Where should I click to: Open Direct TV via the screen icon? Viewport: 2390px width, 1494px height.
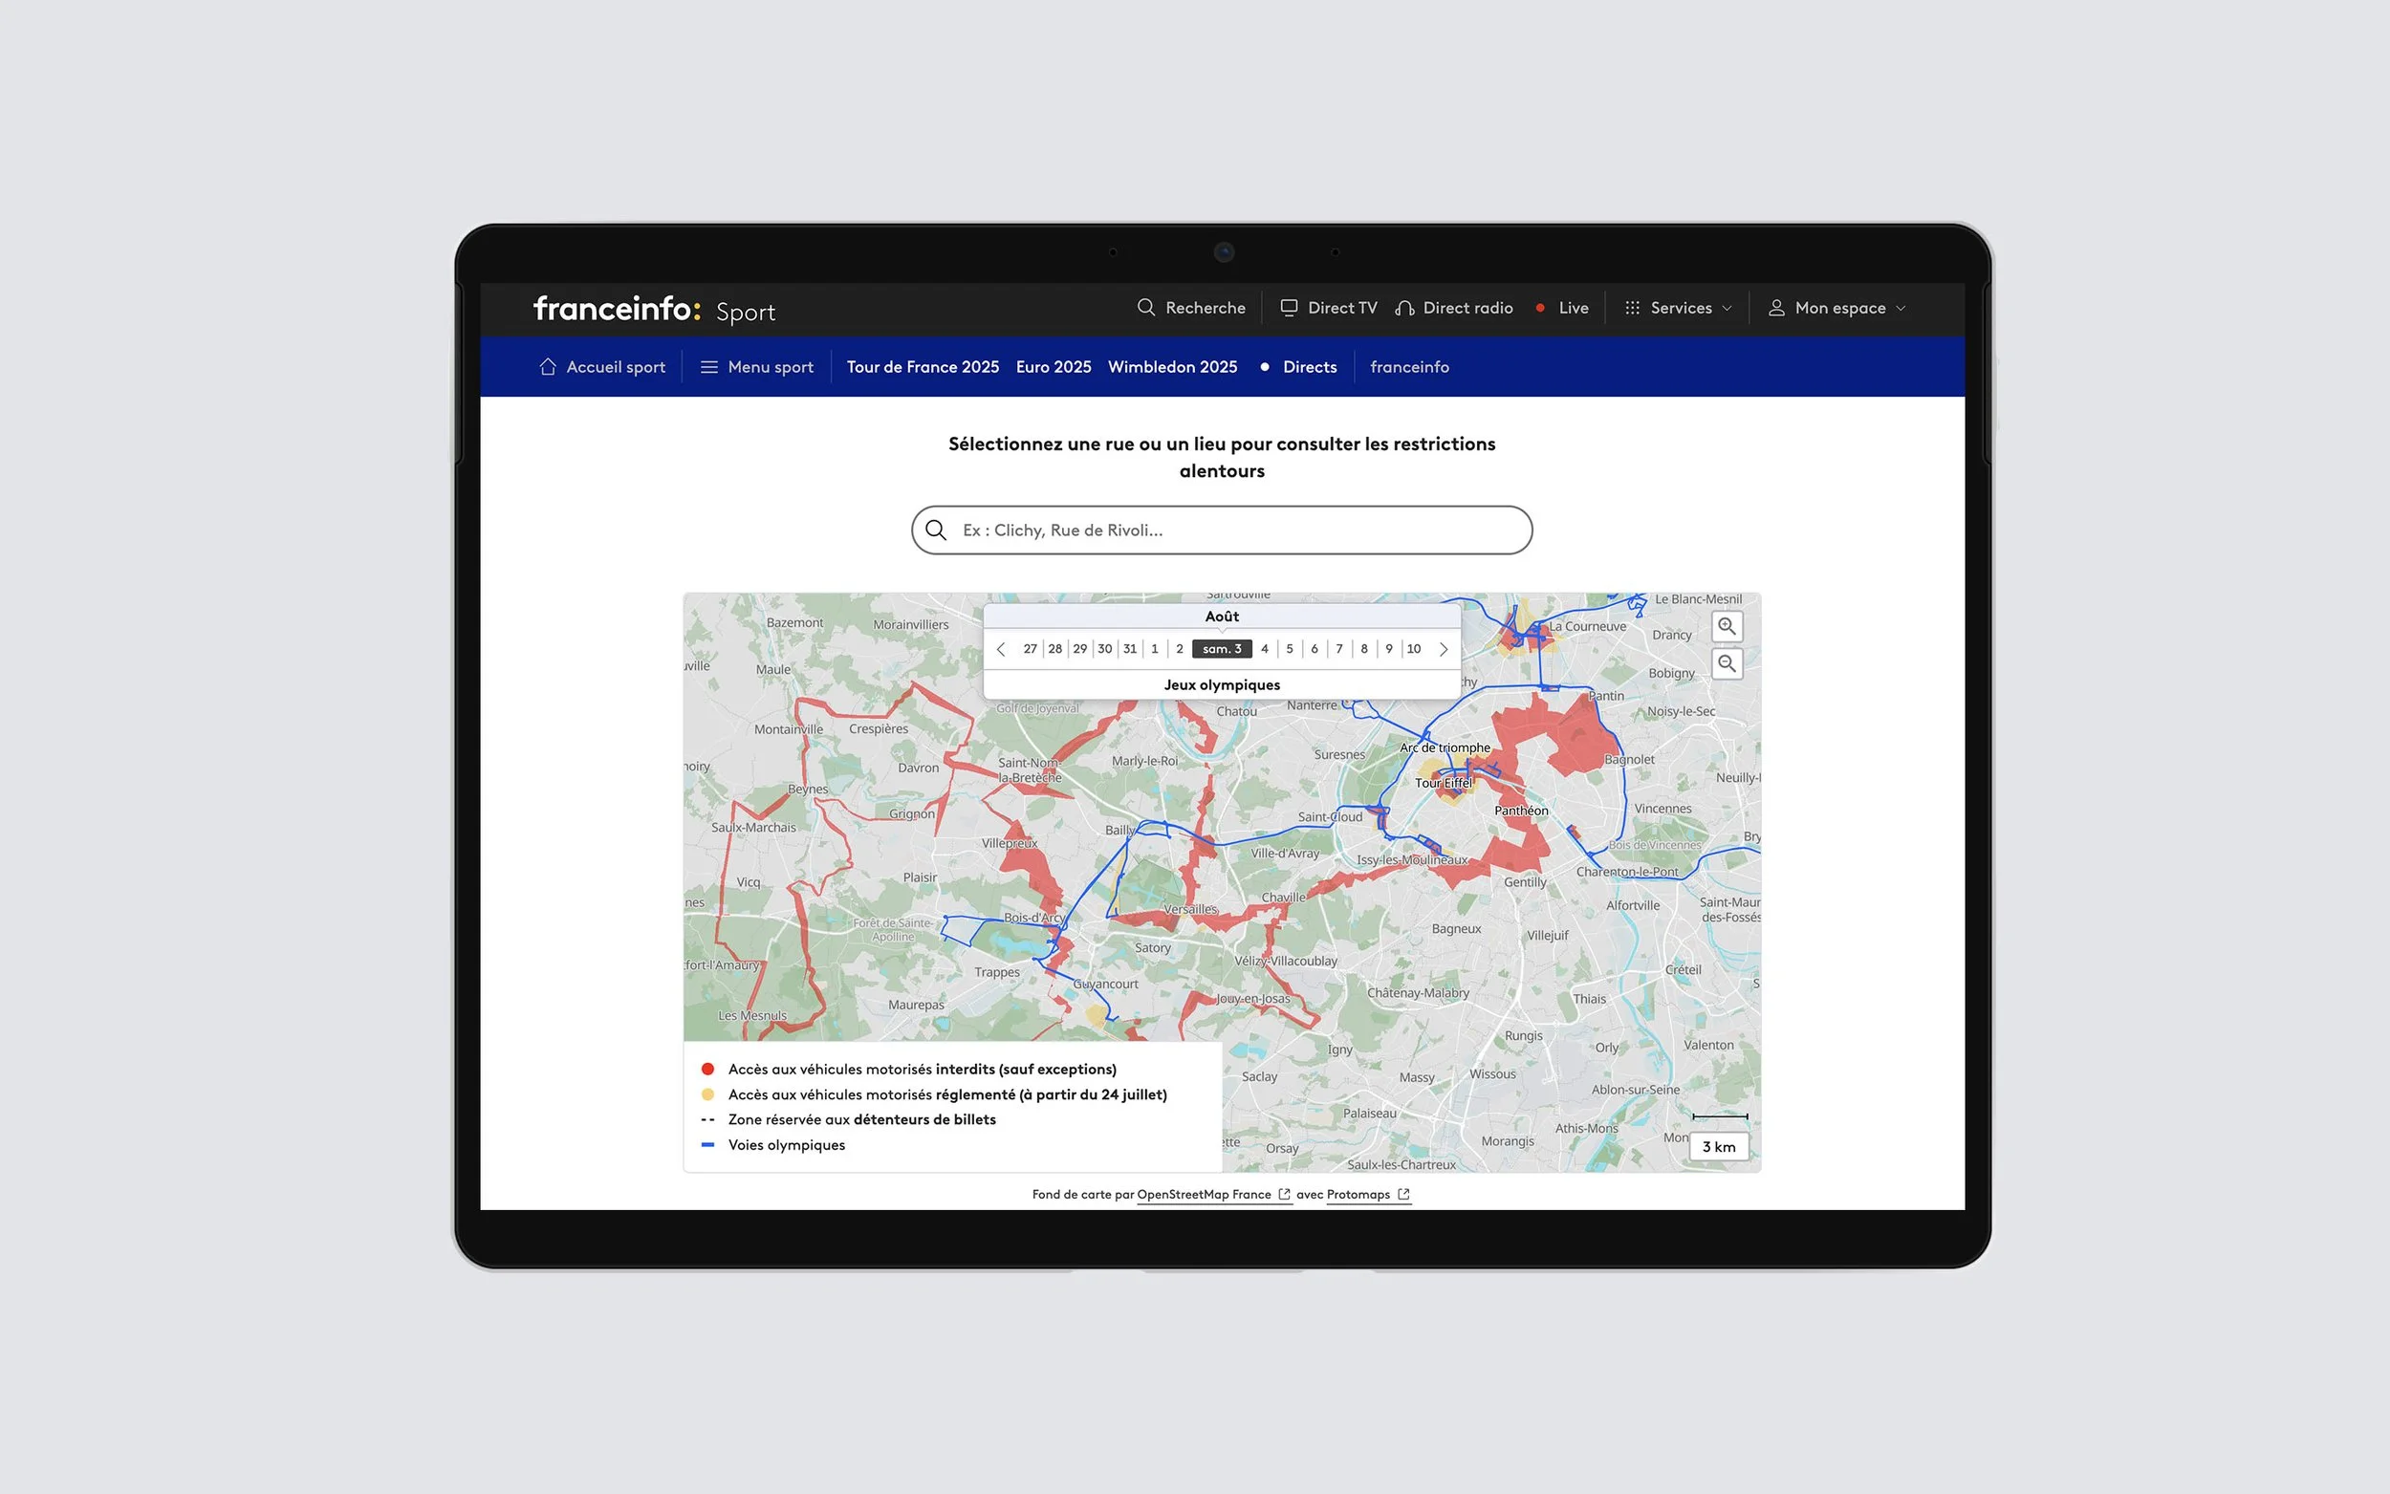pos(1289,307)
